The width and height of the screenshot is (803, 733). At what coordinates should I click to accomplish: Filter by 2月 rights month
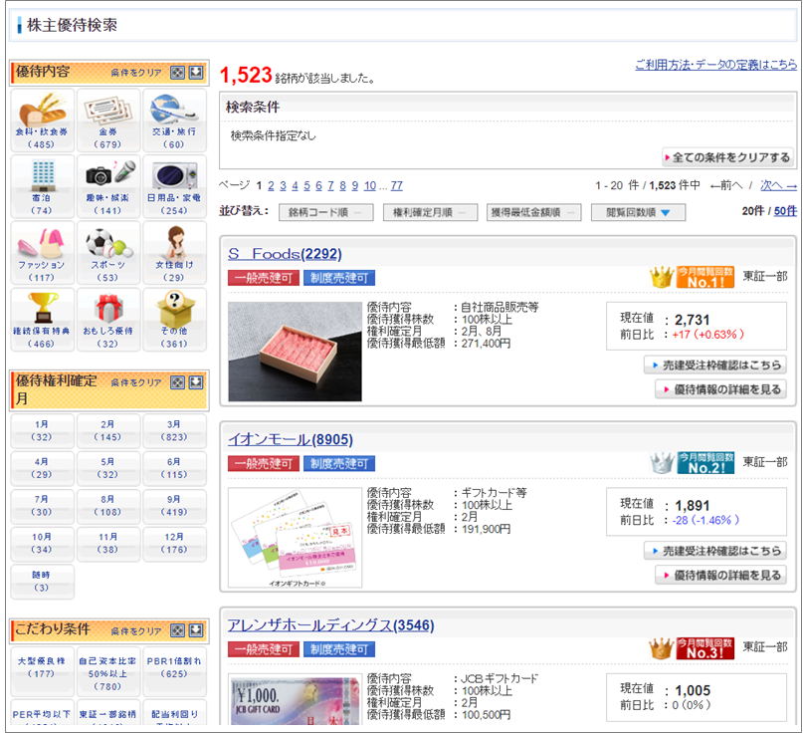(108, 431)
